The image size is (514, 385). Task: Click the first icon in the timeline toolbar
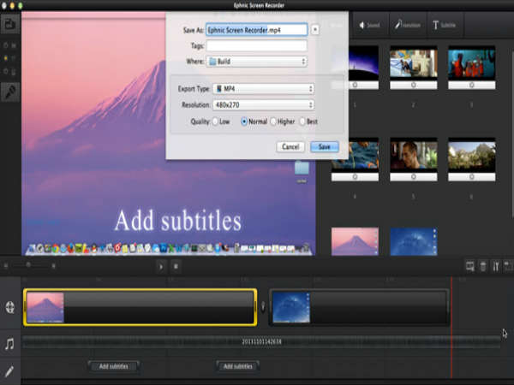(470, 267)
